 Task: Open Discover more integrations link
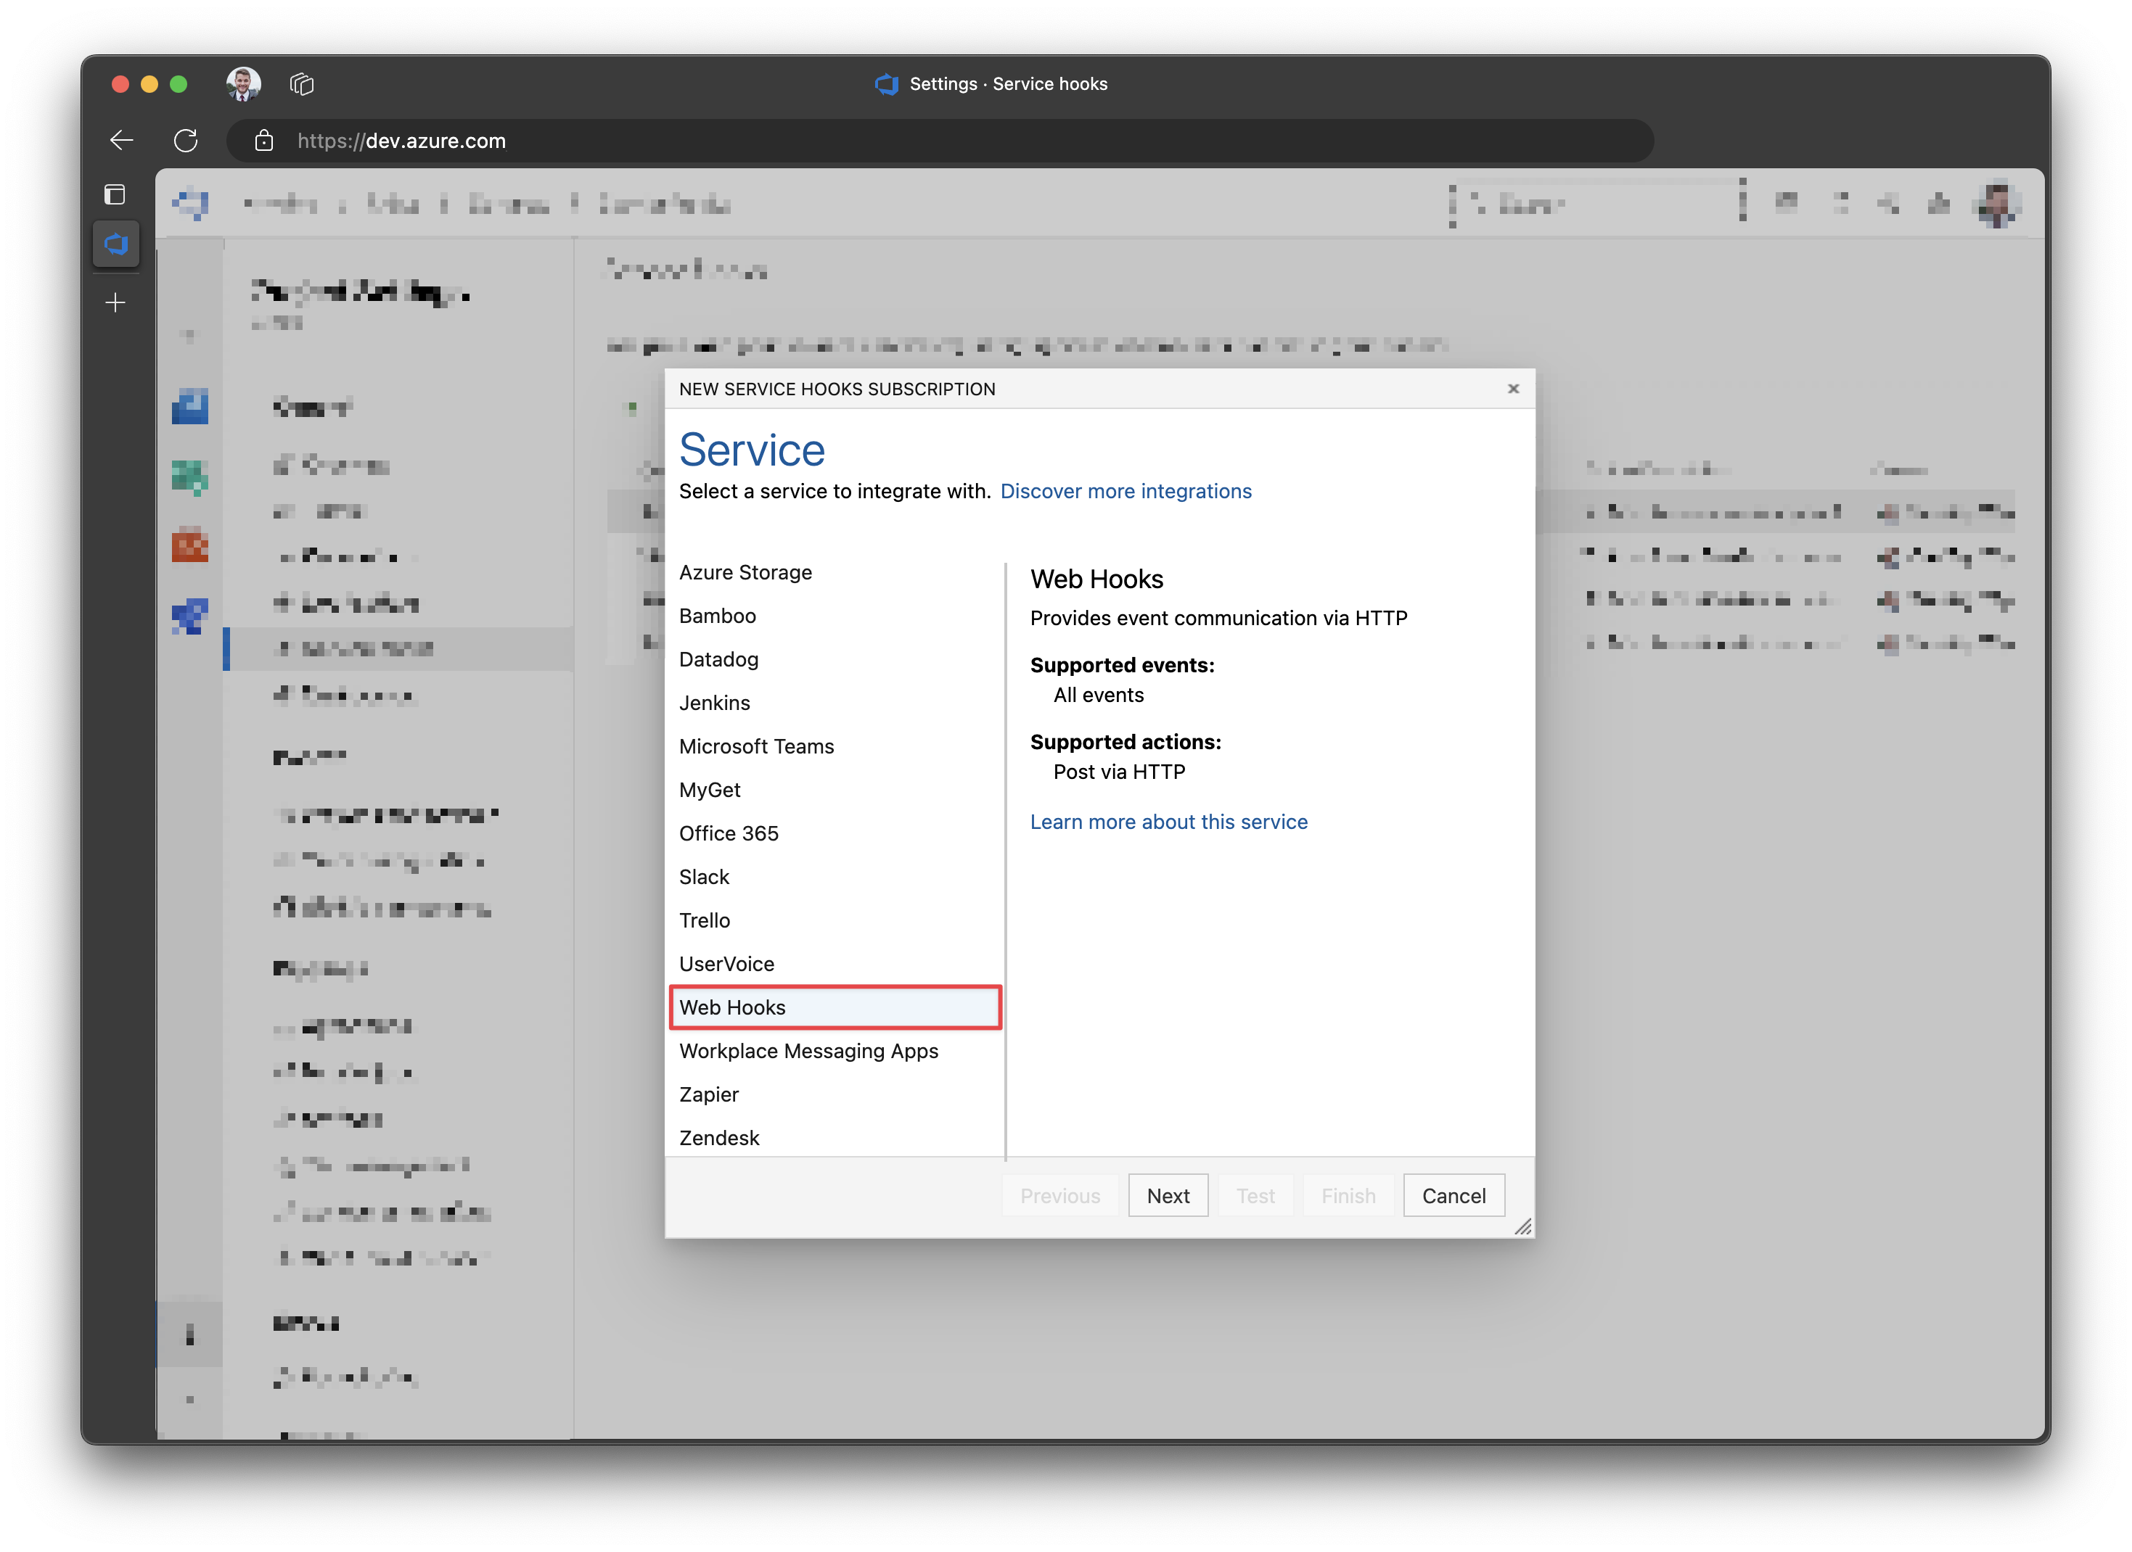pos(1126,491)
